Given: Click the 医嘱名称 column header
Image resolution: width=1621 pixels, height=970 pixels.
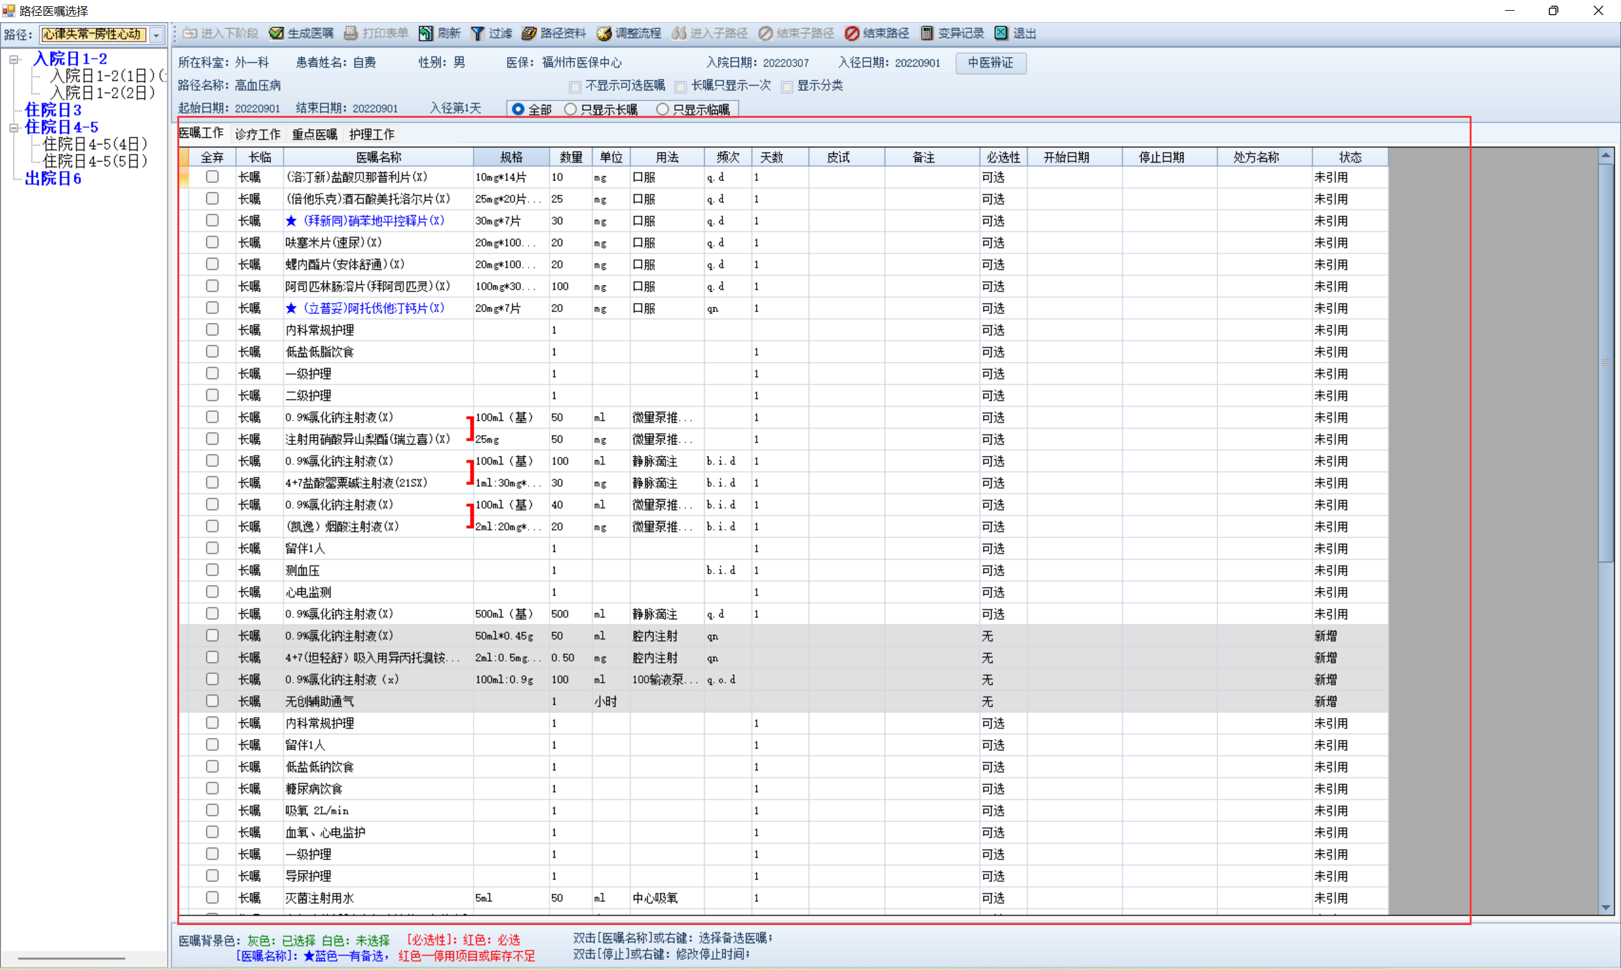Looking at the screenshot, I should click(x=379, y=157).
